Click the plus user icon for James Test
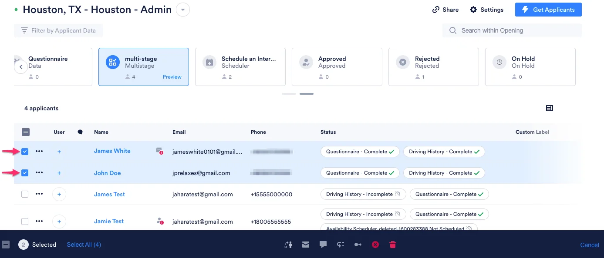This screenshot has height=258, width=604. click(x=59, y=194)
